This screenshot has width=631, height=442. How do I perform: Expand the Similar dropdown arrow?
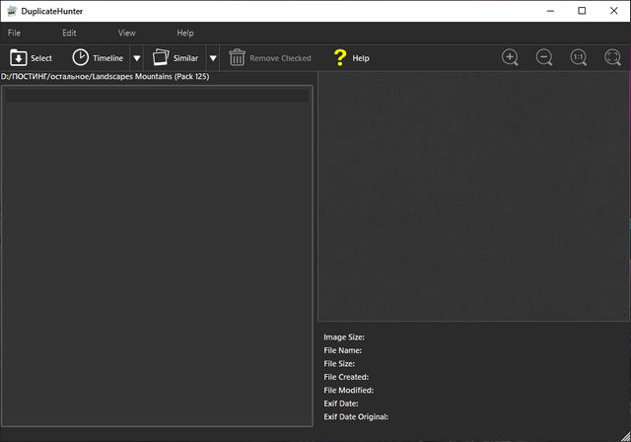coord(213,58)
